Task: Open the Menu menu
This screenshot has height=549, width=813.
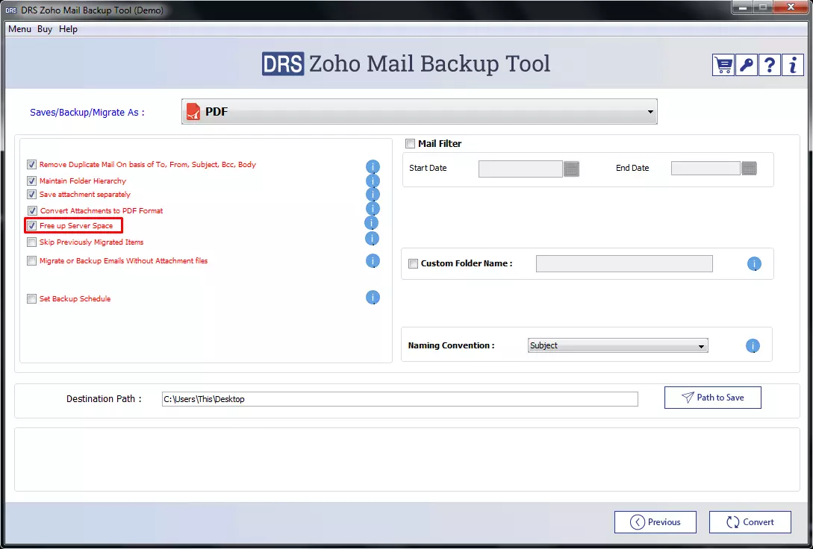Action: pos(19,29)
